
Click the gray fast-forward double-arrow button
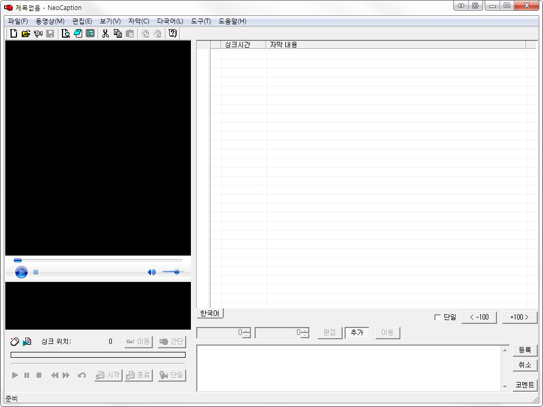pos(66,375)
